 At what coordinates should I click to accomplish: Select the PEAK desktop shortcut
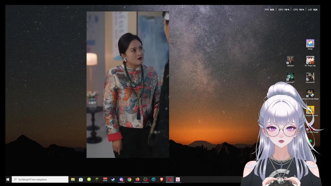310,45
